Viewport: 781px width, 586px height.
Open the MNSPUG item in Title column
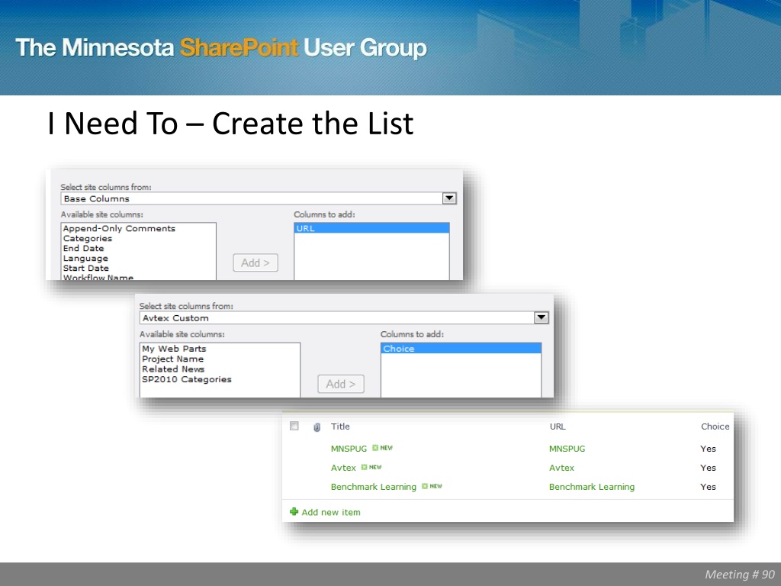[349, 449]
